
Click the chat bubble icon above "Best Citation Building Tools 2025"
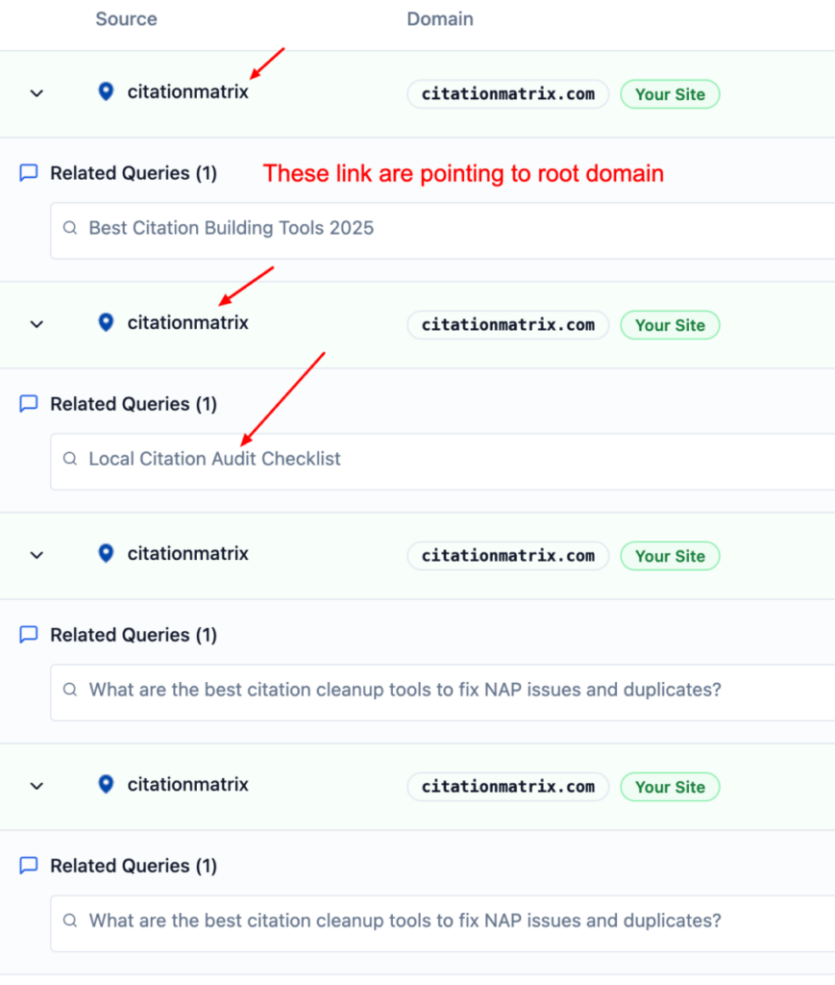click(29, 173)
